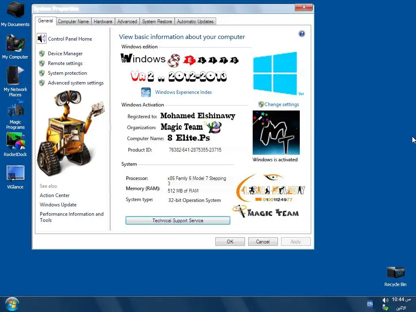This screenshot has width=416, height=312.
Task: Click the text '512 MB of RAM'
Action: pyautogui.click(x=183, y=191)
